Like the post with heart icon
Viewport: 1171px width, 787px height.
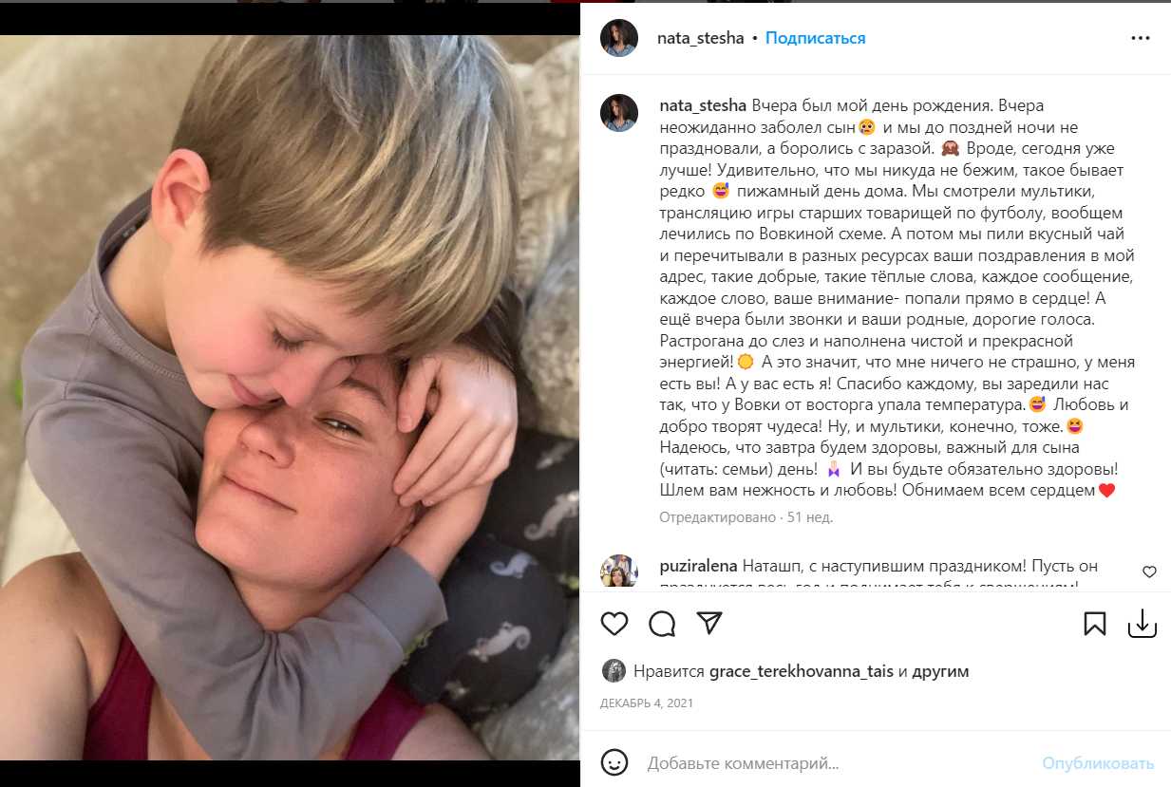click(614, 624)
